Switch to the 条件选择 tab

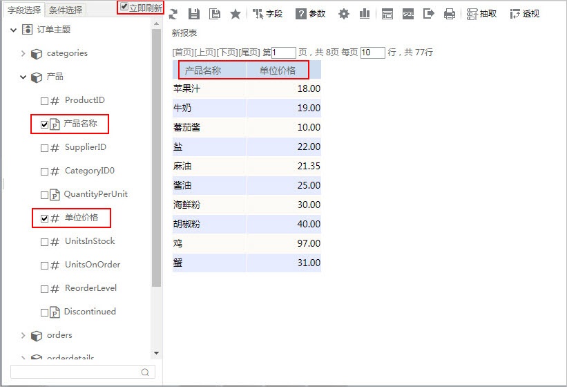point(66,10)
